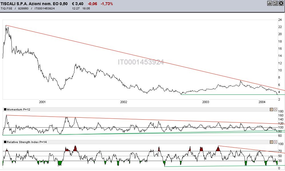Click the time 12:27
Screen dimensions: 285x171
(76, 8)
